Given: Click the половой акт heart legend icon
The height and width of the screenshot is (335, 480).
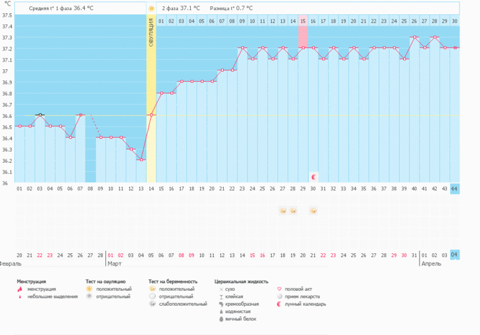Looking at the screenshot, I should tap(279, 289).
